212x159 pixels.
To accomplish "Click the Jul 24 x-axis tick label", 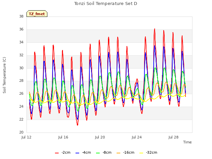I will pos(137,137).
